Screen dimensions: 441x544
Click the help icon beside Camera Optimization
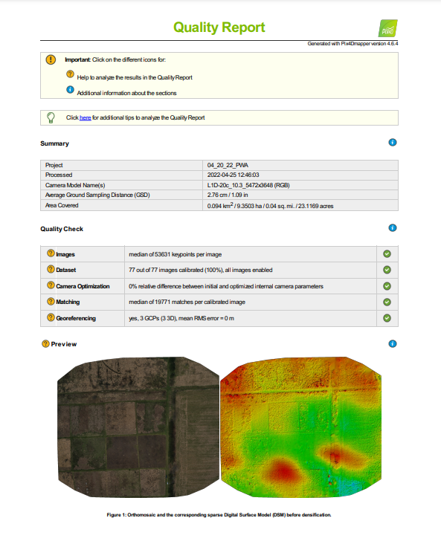[x=51, y=285]
